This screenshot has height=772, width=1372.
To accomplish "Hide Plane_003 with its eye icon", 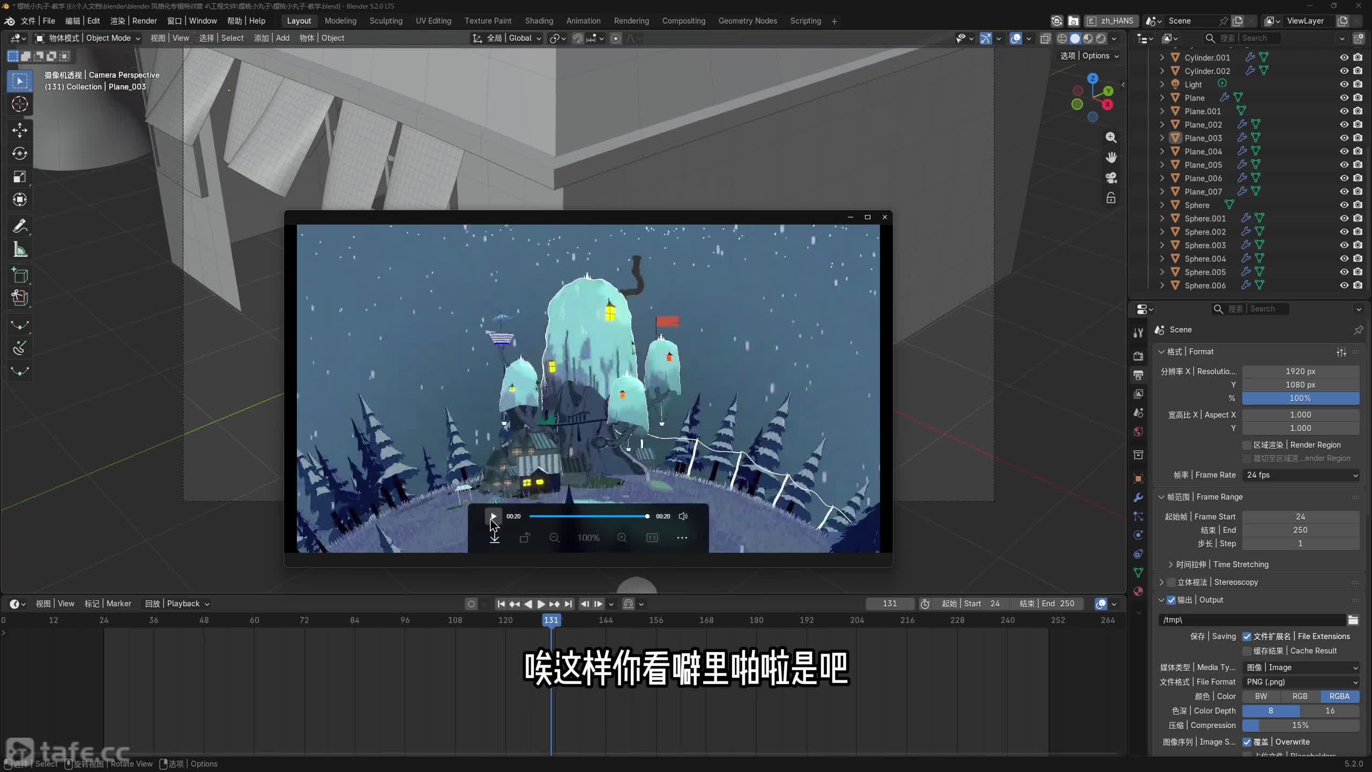I will (1344, 138).
